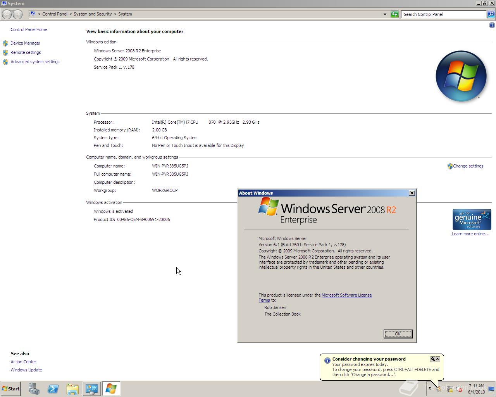The width and height of the screenshot is (496, 397).
Task: Click the Show desktop tray icon
Action: tap(492, 389)
